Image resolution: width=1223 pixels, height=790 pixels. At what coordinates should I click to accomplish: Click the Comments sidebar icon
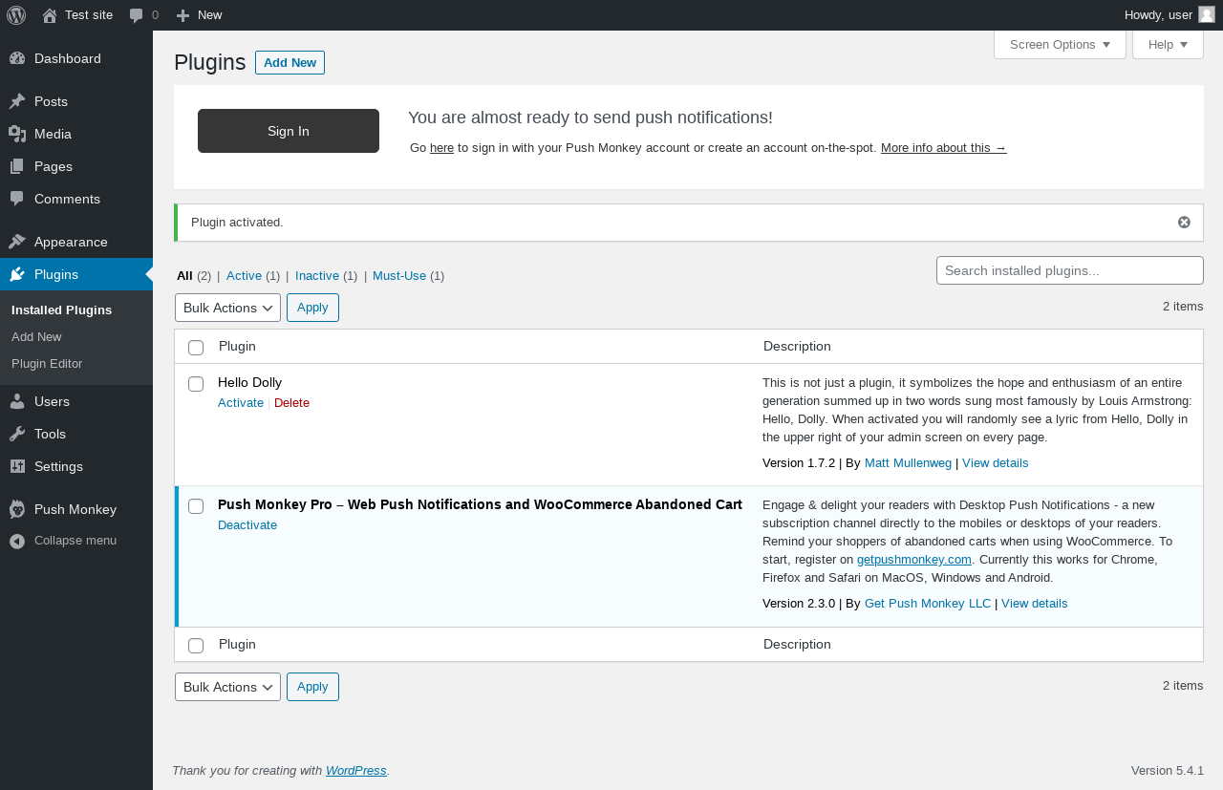click(17, 199)
